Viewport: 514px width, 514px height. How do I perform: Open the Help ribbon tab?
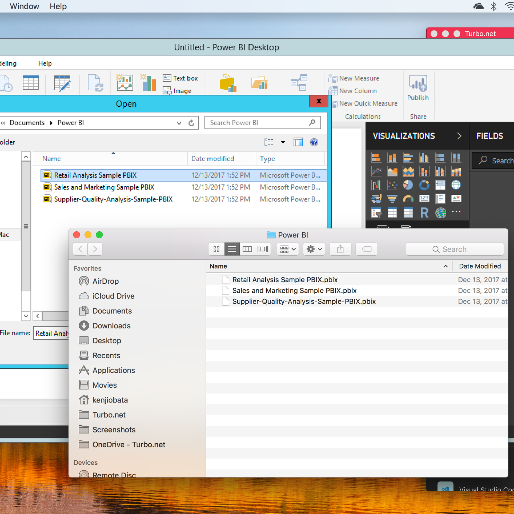pyautogui.click(x=45, y=64)
